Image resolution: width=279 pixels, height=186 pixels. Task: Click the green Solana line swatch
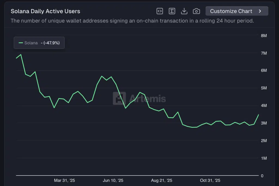[21, 43]
